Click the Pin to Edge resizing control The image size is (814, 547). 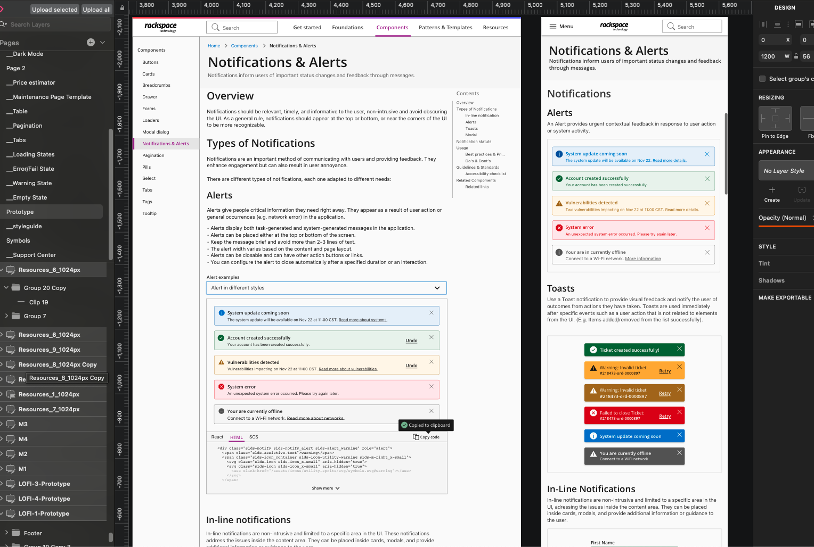(775, 118)
